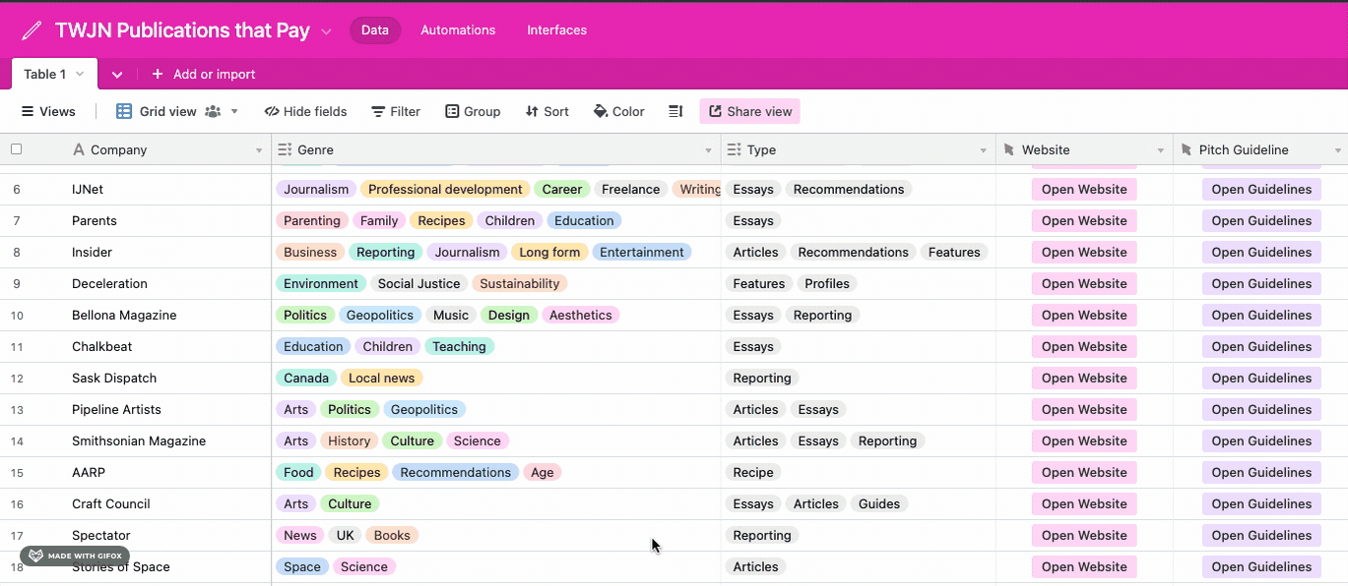Open Guidelines for Craft Council

click(1261, 503)
